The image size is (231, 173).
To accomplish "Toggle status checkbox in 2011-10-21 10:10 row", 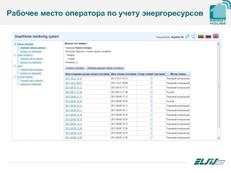I will click(151, 78).
